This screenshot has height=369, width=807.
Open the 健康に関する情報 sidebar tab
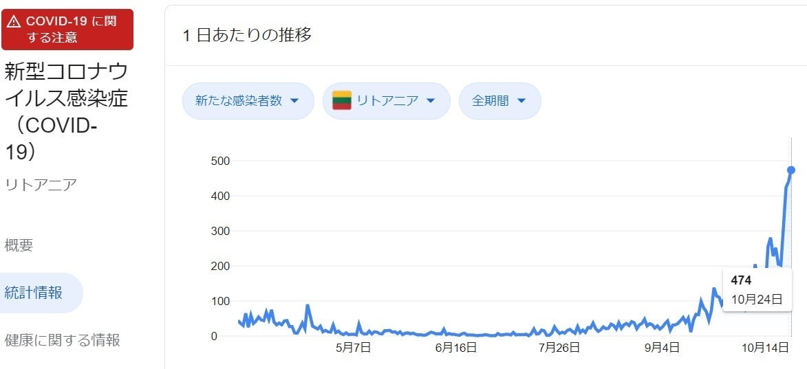click(x=63, y=339)
